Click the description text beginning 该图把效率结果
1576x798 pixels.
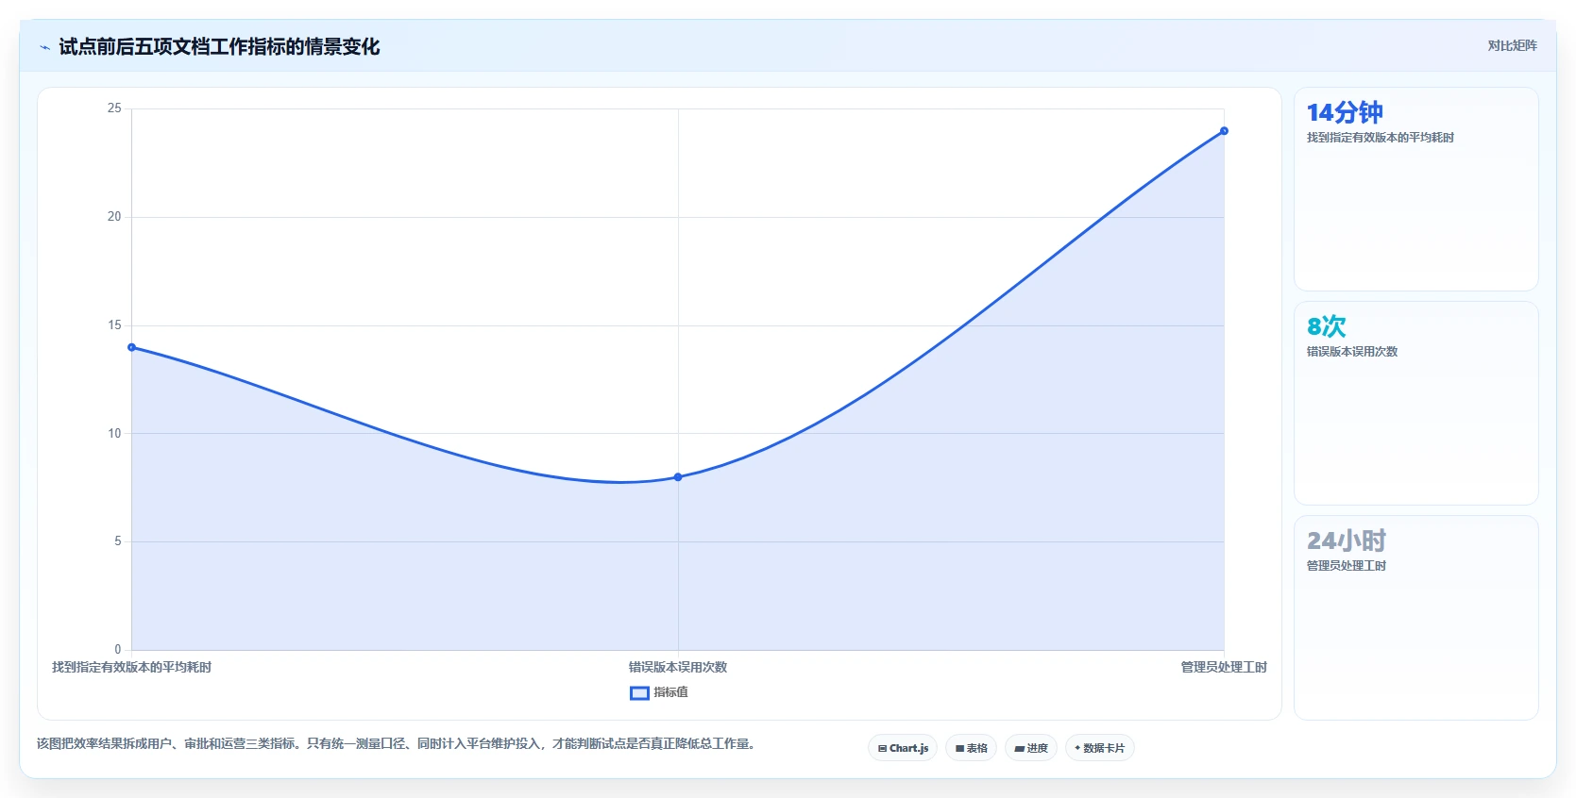396,743
